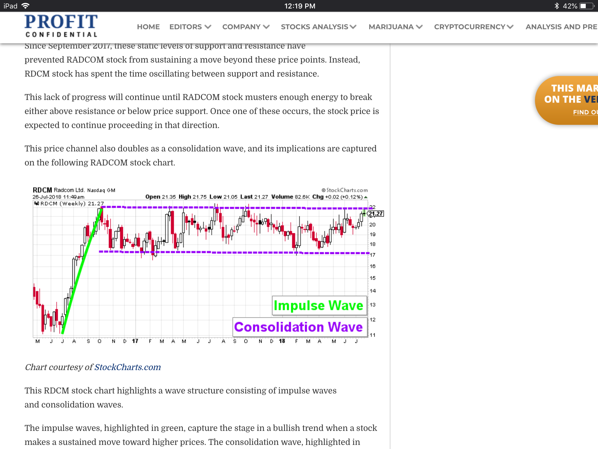The height and width of the screenshot is (449, 598).
Task: Tap the iPad label in status bar
Action: point(11,6)
